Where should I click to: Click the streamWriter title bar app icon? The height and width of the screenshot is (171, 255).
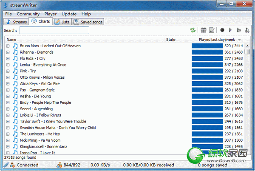(x=6, y=5)
